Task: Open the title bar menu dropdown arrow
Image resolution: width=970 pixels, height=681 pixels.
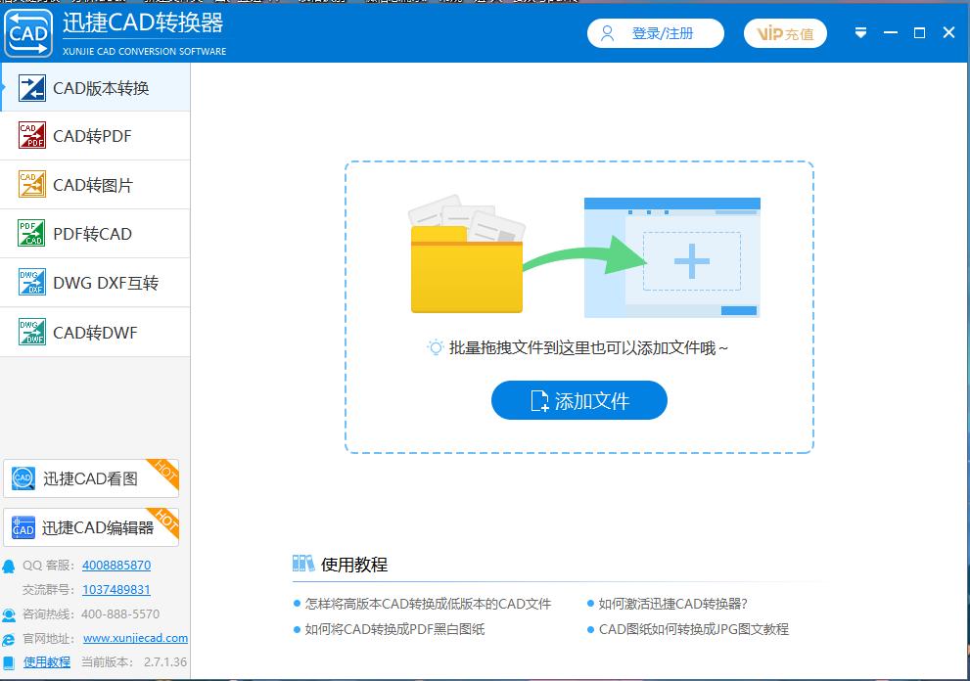Action: (x=860, y=32)
